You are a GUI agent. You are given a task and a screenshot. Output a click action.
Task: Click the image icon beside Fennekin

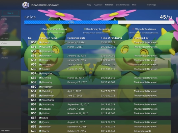click(x=41, y=56)
